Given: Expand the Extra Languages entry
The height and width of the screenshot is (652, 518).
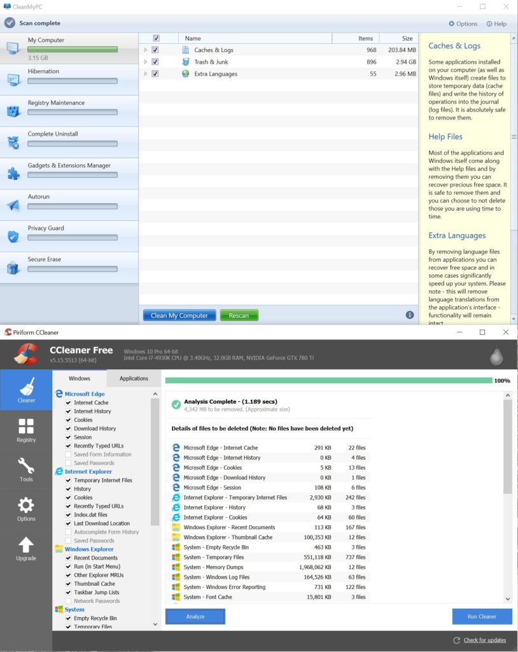Looking at the screenshot, I should coord(144,74).
